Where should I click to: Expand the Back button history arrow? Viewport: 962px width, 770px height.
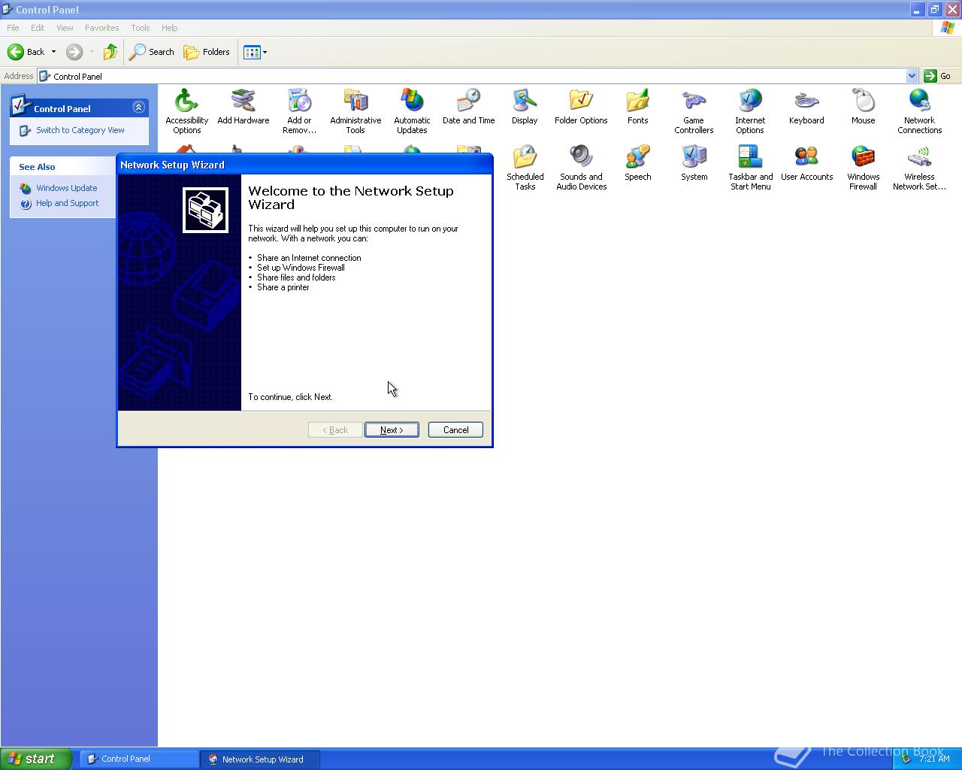pos(53,52)
